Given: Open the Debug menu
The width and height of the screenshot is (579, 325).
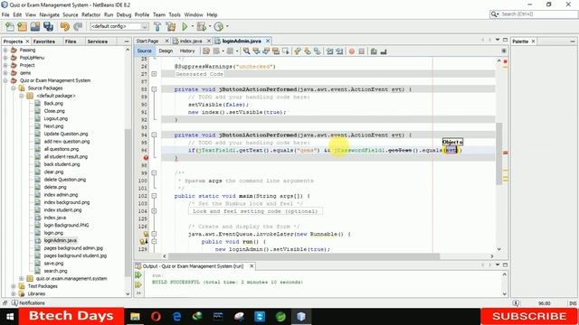Looking at the screenshot, I should coord(124,14).
